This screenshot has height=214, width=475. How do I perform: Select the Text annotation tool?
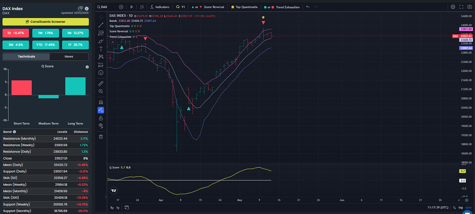[101, 49]
